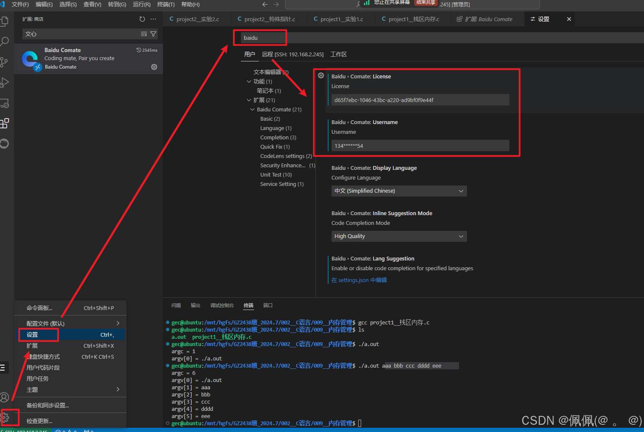Open Display Language dropdown

[x=399, y=191]
